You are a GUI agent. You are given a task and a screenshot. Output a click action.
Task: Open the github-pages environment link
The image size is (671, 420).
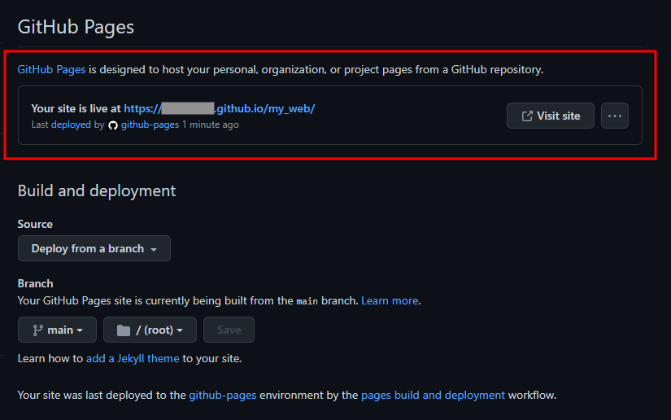(223, 395)
